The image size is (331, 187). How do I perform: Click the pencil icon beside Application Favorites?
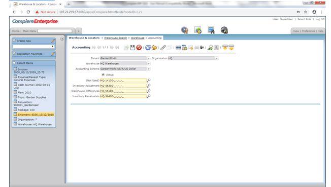[53, 54]
